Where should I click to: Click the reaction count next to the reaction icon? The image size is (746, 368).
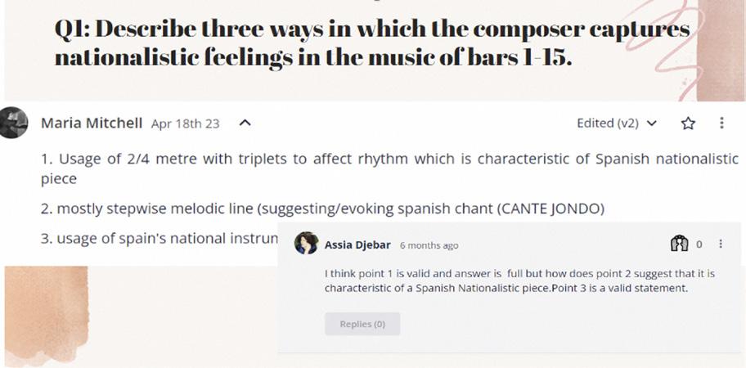pos(699,245)
